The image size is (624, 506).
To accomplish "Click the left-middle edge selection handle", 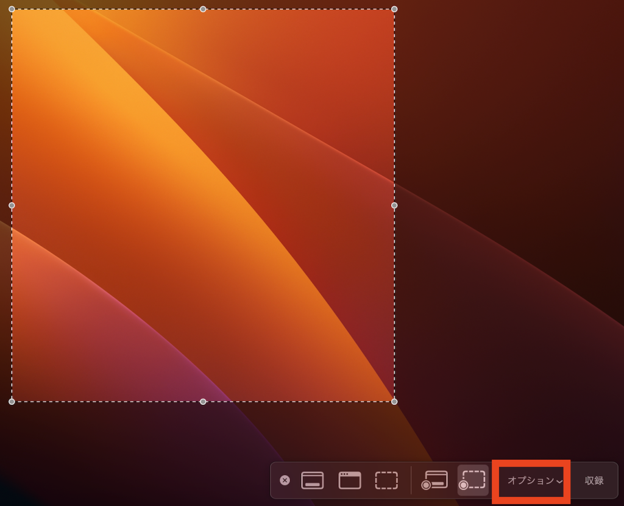I will (x=12, y=205).
